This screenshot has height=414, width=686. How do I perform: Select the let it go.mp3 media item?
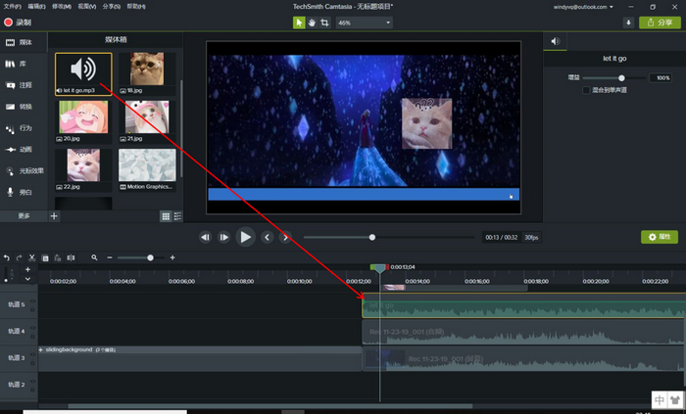pos(83,73)
